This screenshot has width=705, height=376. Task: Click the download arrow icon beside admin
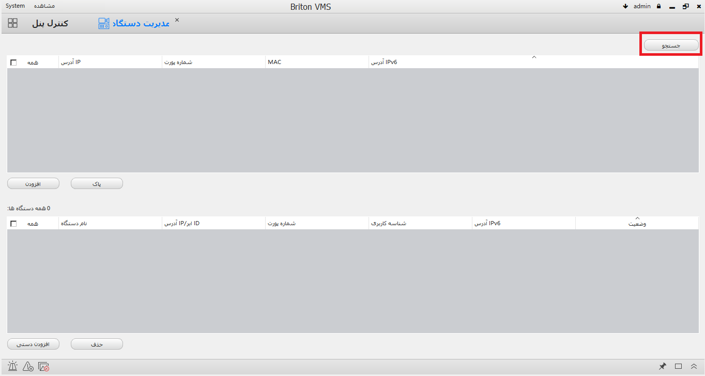(x=625, y=6)
